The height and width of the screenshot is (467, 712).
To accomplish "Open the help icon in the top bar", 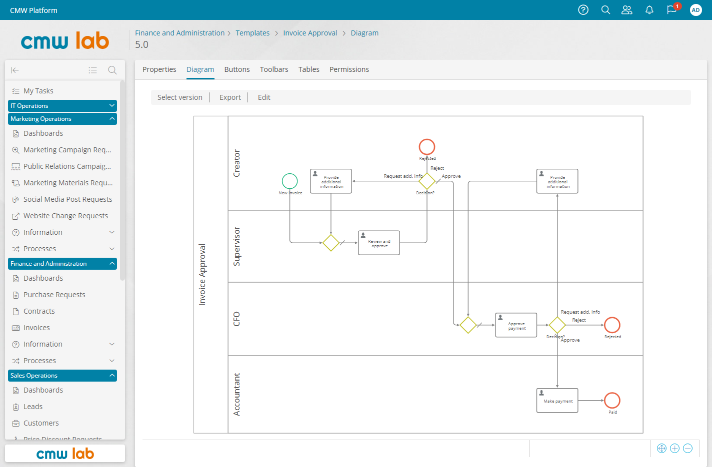I will tap(583, 9).
